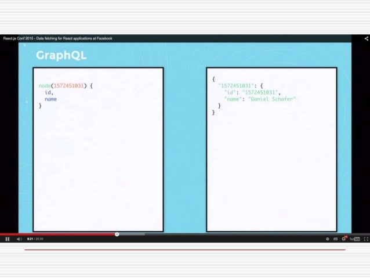Viewport: 370px width, 278px height.
Task: Click the GraphQL slide heading
Action: pyautogui.click(x=61, y=55)
